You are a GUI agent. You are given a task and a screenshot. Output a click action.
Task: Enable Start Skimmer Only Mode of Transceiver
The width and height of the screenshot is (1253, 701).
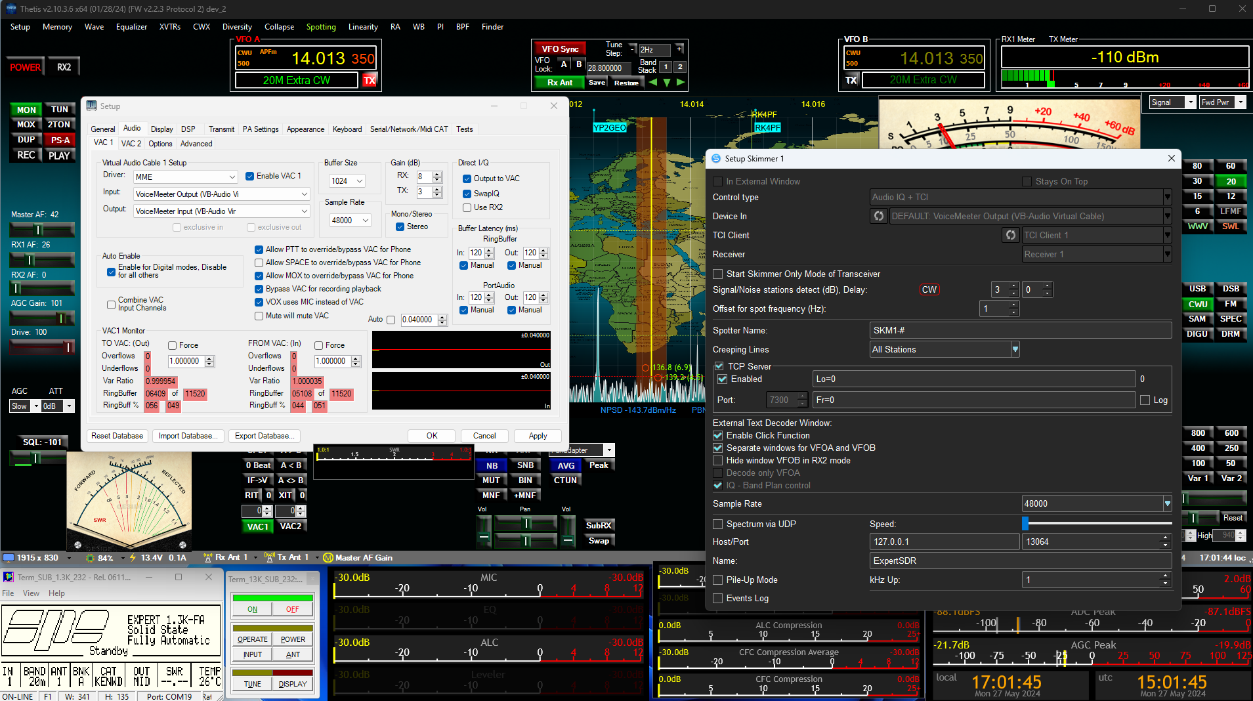point(718,274)
